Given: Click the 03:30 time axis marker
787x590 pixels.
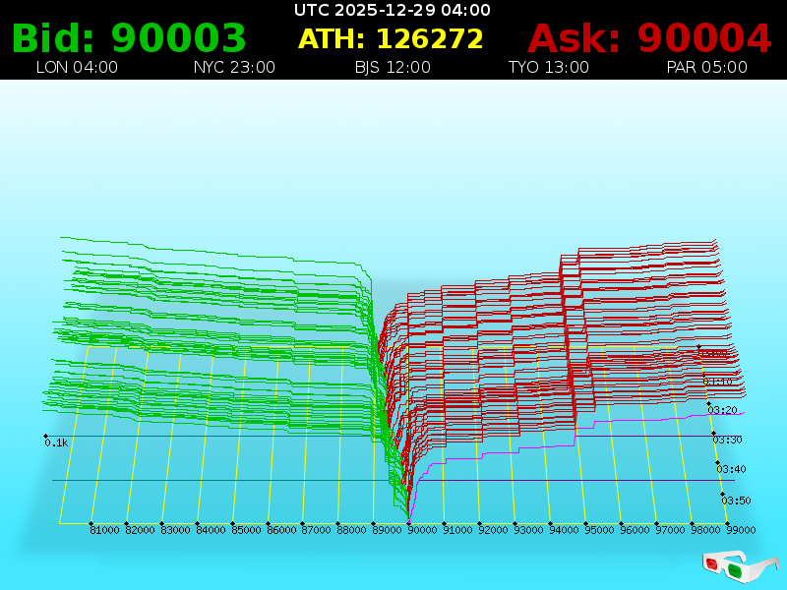Looking at the screenshot, I should point(727,440).
